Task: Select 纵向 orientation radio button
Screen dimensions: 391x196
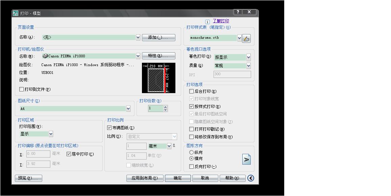Action: point(192,152)
